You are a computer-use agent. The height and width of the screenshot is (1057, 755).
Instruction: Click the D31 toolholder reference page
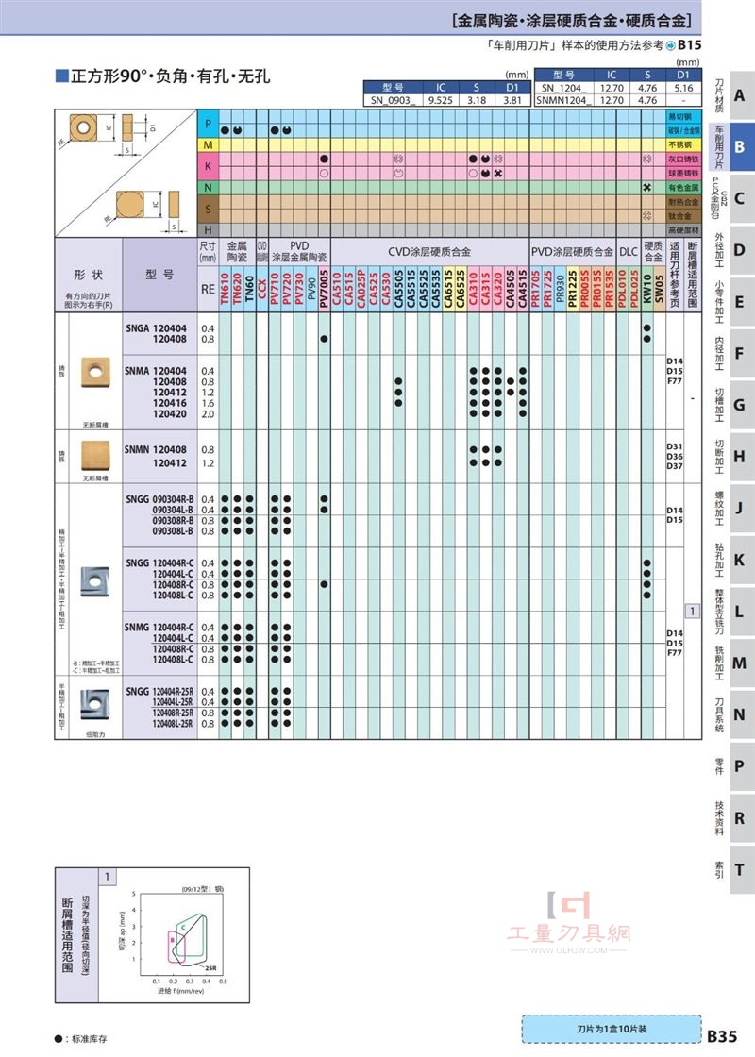674,446
